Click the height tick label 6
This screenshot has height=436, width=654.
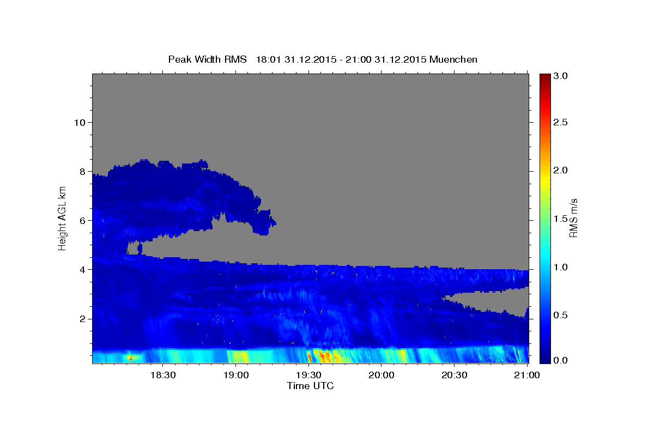[x=82, y=220]
